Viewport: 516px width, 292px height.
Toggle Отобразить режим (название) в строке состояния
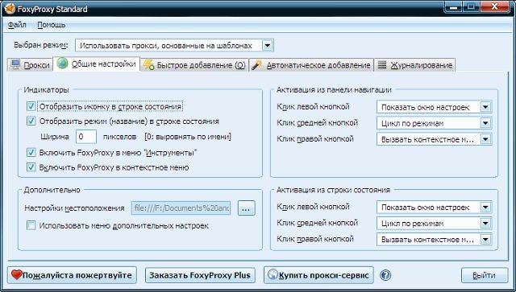pyautogui.click(x=31, y=121)
